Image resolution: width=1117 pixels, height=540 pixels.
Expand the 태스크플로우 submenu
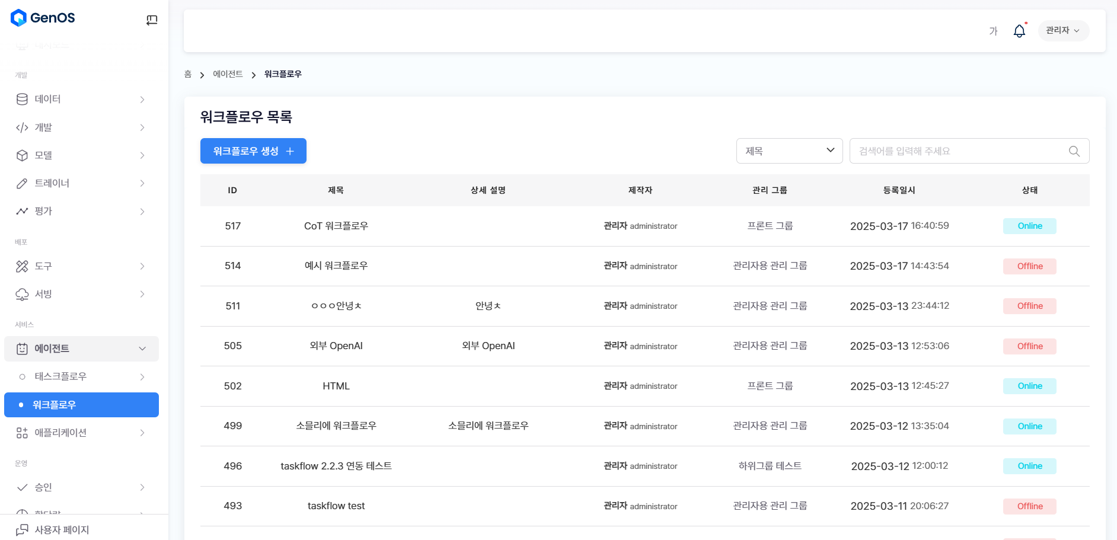[x=142, y=376]
